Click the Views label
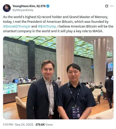Screen dimensions: 116x129 click(49, 125)
